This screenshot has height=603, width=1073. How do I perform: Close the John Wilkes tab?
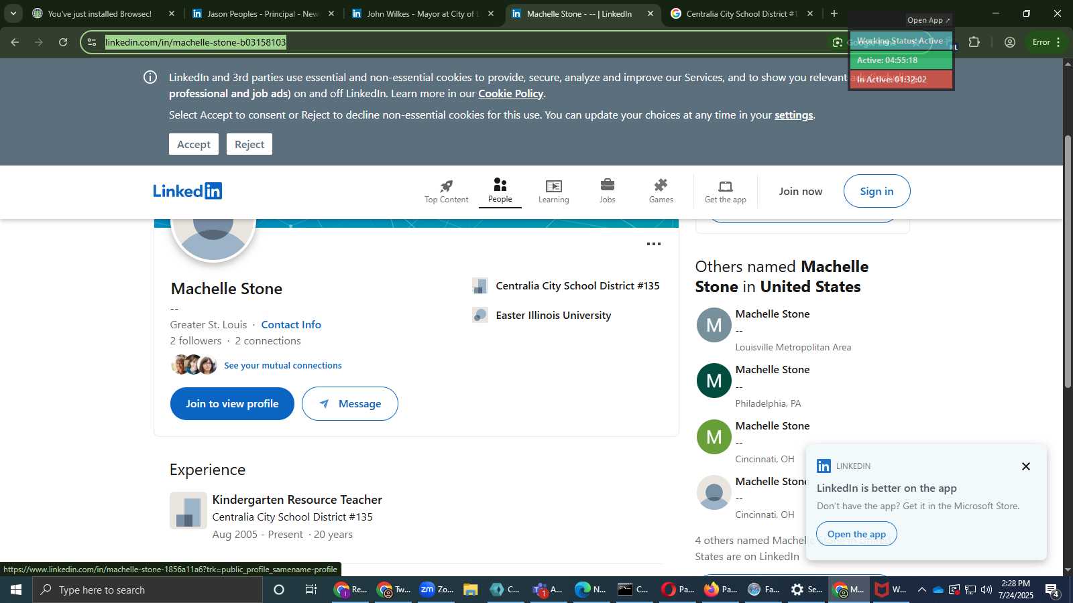coord(491,13)
